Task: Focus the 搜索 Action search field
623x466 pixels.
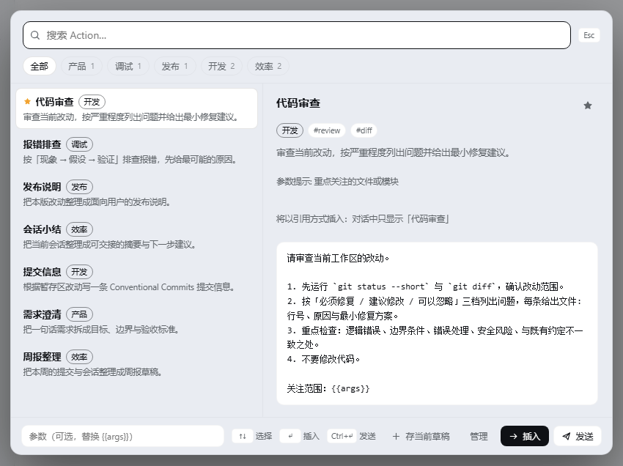Action: pos(297,35)
